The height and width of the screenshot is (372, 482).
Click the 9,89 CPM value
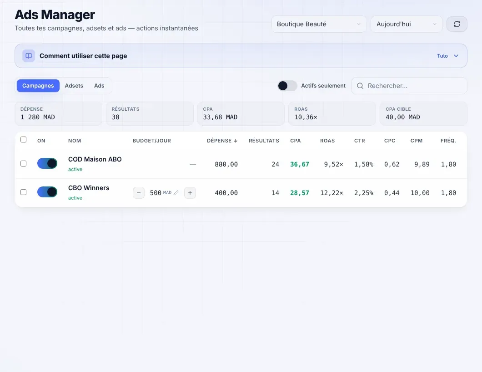coord(422,164)
